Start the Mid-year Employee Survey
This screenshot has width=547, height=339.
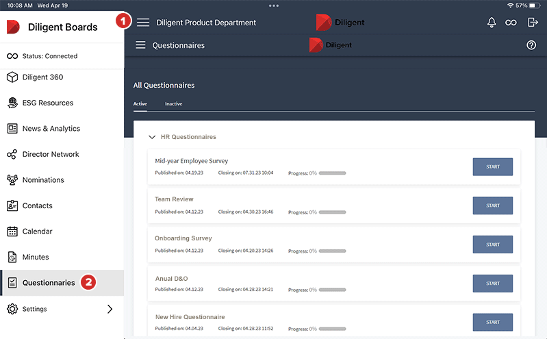click(492, 167)
